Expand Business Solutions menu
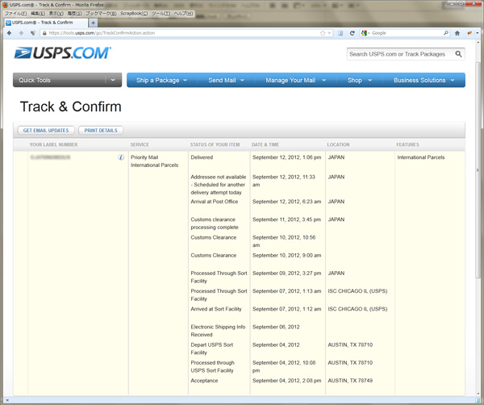The height and width of the screenshot is (405, 484). (423, 80)
